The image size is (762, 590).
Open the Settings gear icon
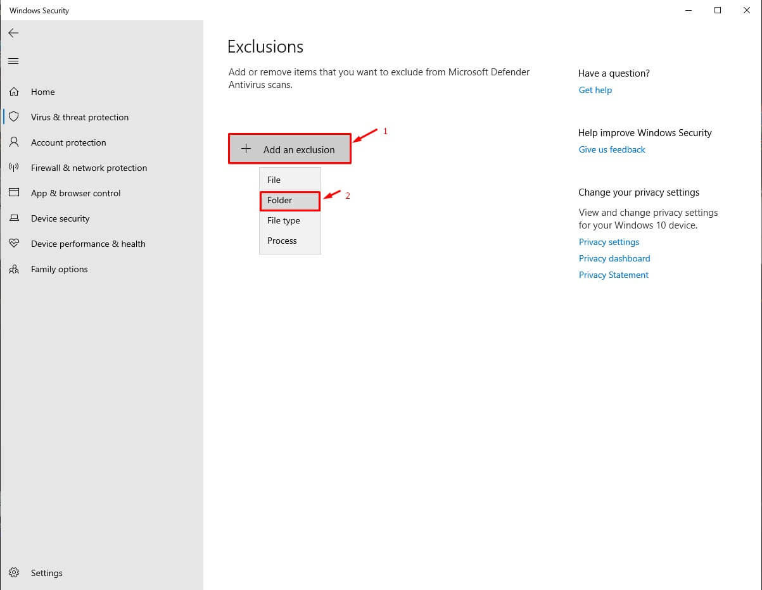[14, 573]
